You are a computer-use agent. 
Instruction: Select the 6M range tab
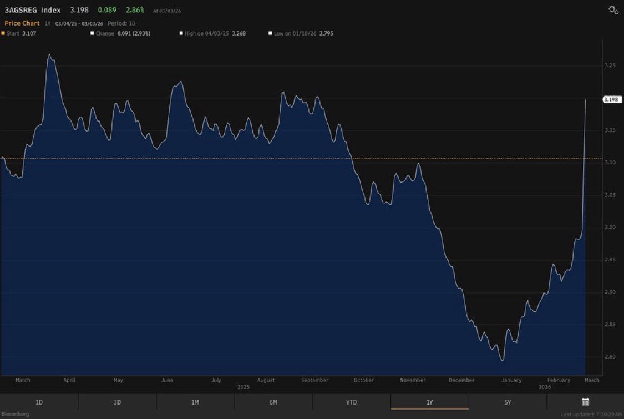[273, 402]
